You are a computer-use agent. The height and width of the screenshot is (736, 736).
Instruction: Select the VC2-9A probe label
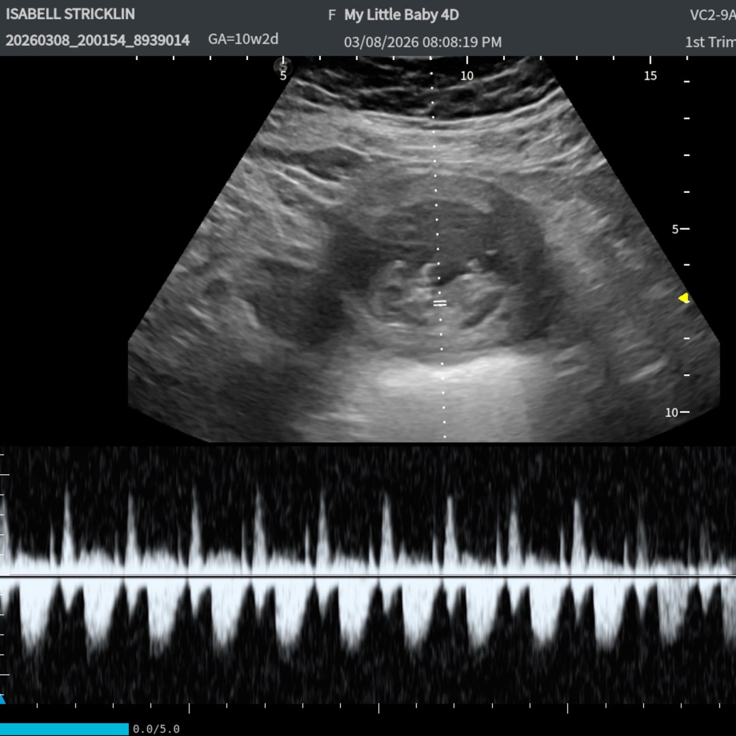coord(712,15)
